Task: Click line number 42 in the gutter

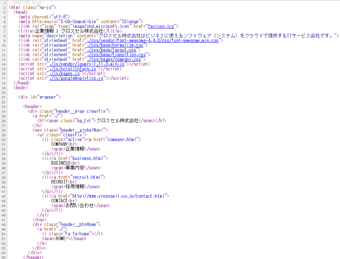Action: [x=4, y=197]
